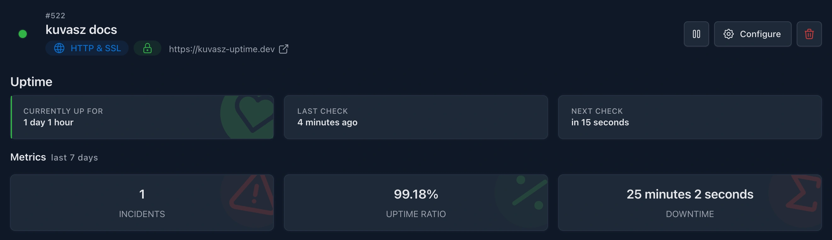832x240 pixels.
Task: Open the https://kuvasz-uptime.dev link
Action: 222,49
